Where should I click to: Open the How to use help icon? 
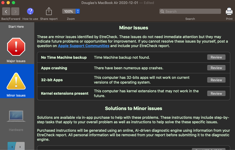(30, 11)
